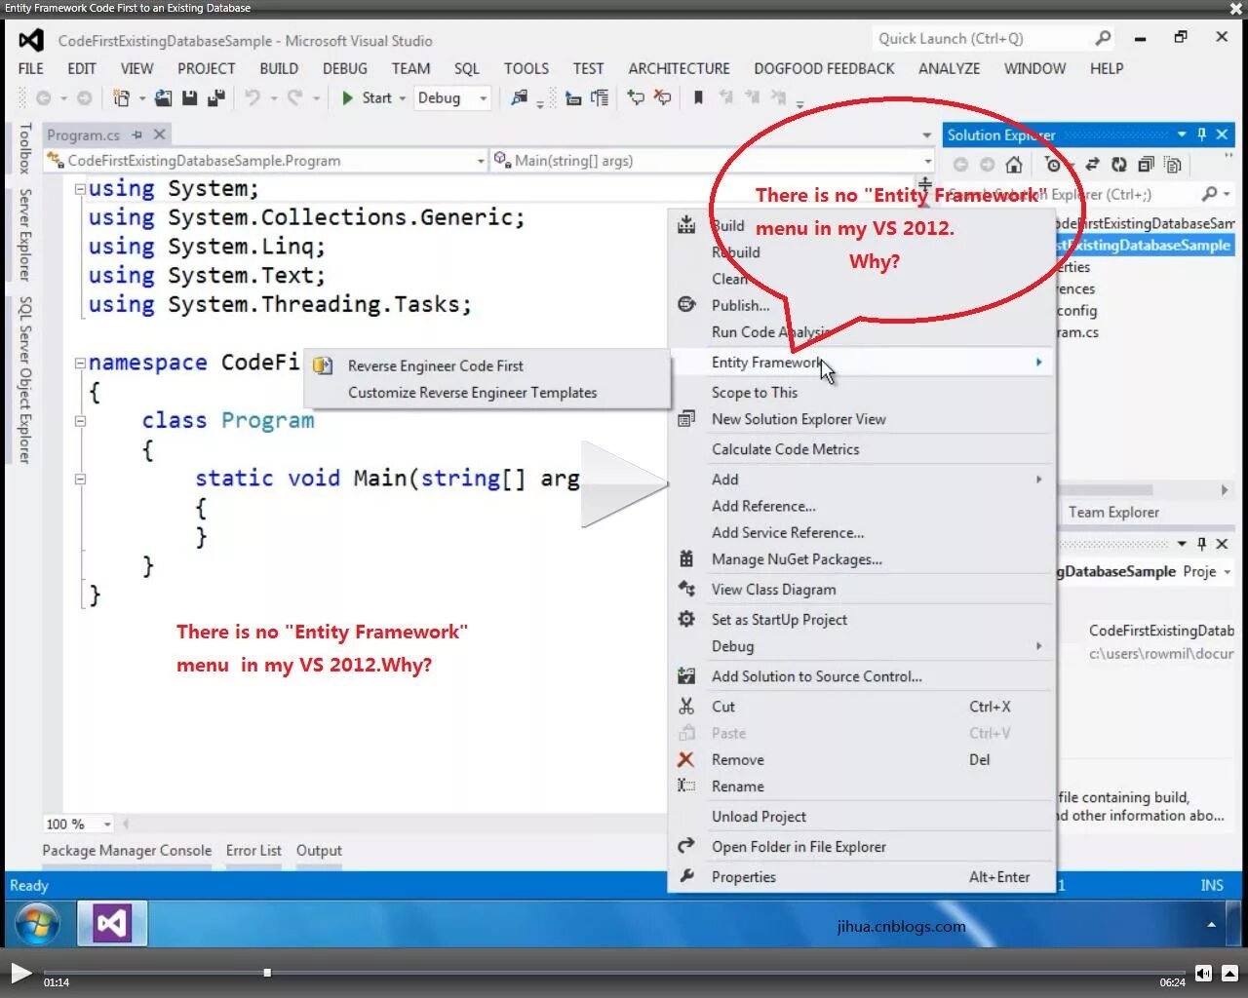Click the Publish globe icon
The width and height of the screenshot is (1248, 998).
tap(686, 304)
